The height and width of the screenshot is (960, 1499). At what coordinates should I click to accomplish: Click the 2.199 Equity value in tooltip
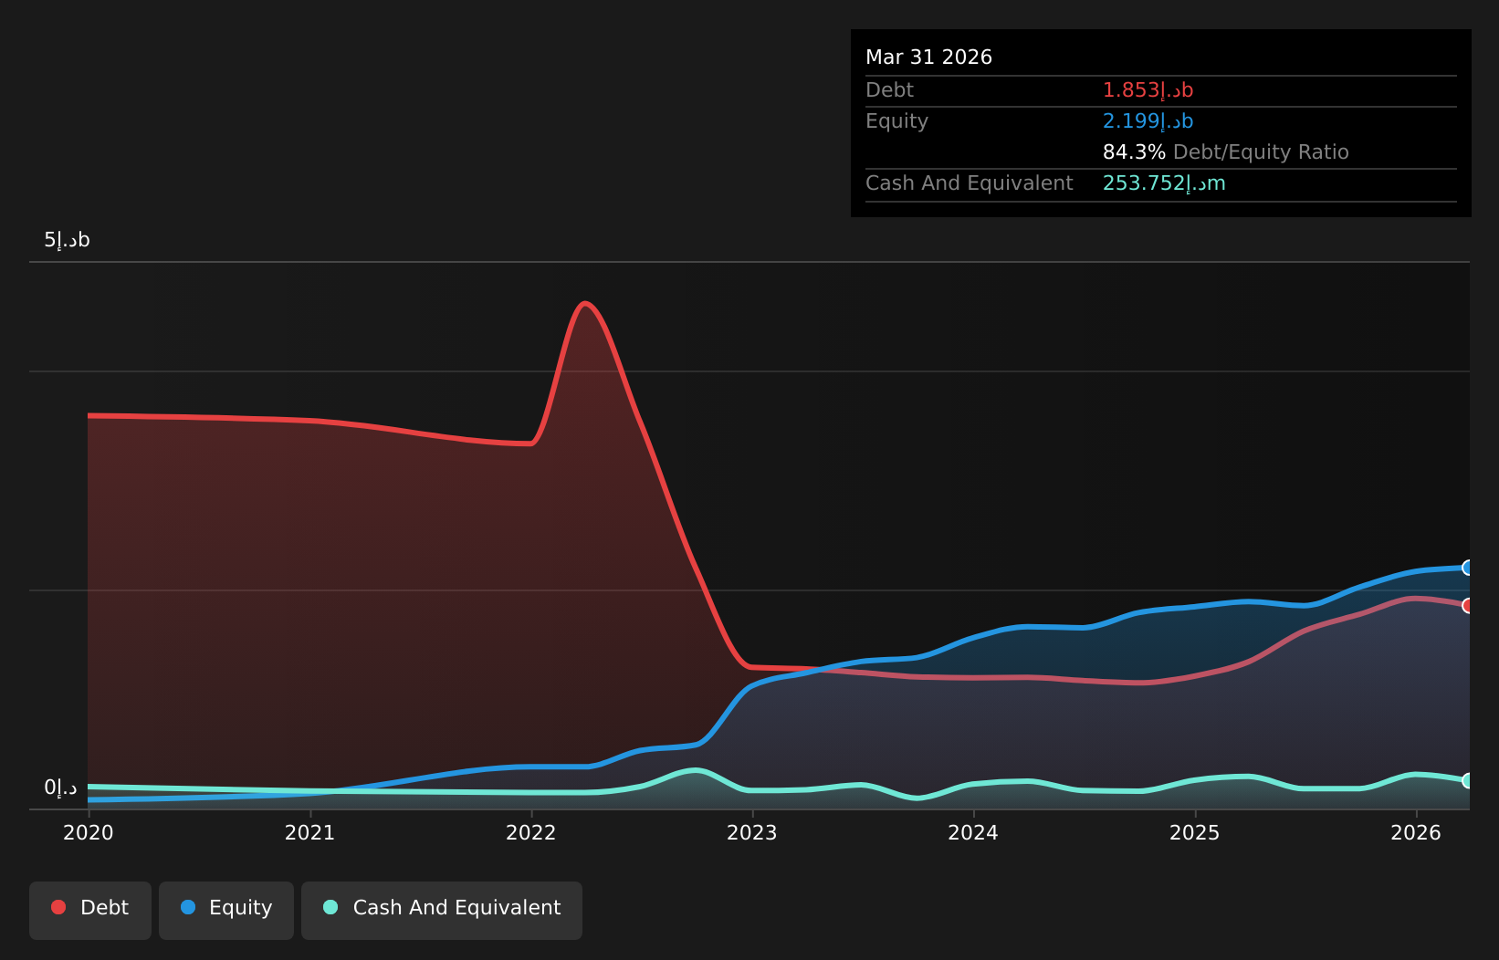pyautogui.click(x=1148, y=120)
